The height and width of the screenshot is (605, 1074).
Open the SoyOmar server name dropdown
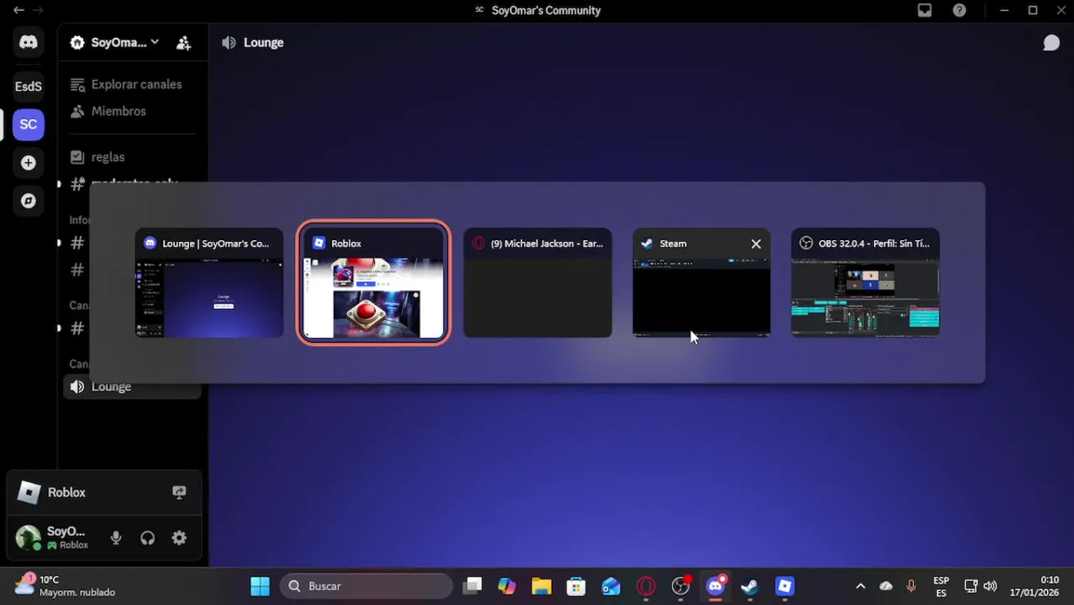[x=115, y=42]
